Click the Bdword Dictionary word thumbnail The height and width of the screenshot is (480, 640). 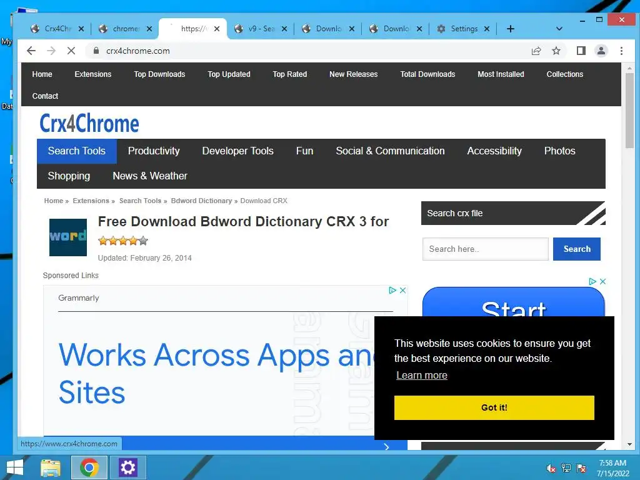pos(67,237)
